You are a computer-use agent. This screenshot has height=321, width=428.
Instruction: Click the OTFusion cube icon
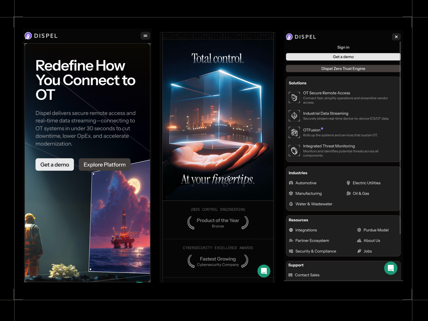click(294, 132)
